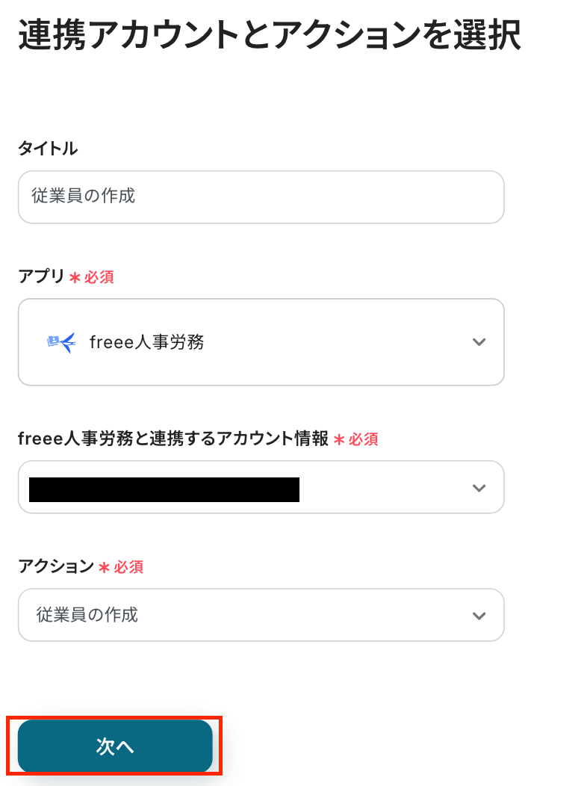Click the freee人事労務 bird logo icon

61,342
